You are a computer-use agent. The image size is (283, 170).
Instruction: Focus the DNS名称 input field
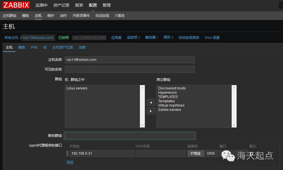pyautogui.click(x=161, y=153)
